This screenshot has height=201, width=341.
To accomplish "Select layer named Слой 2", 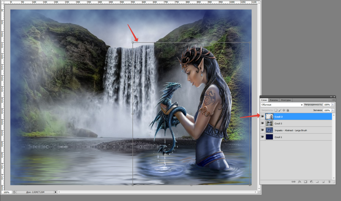I will [278, 117].
